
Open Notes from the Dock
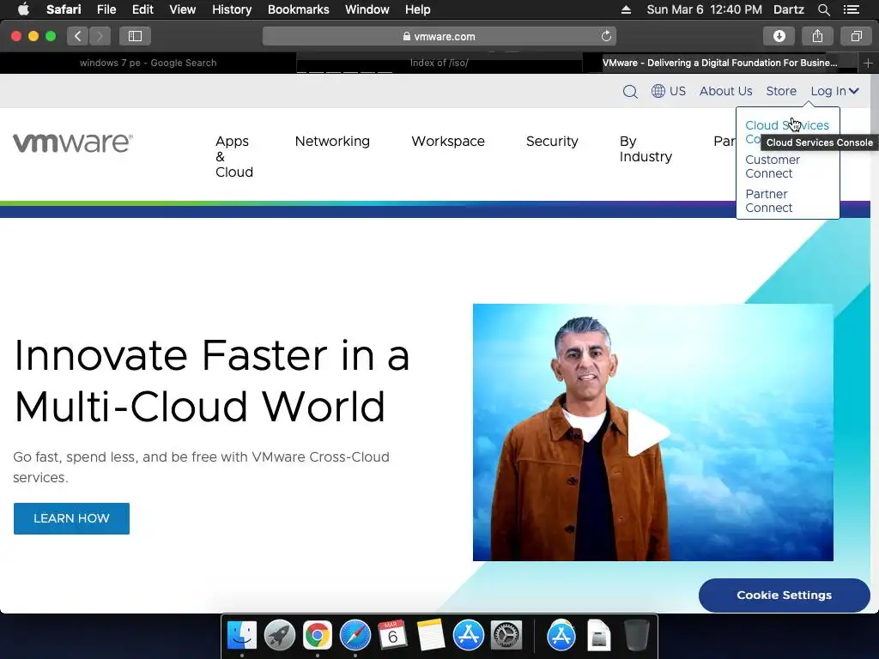431,636
